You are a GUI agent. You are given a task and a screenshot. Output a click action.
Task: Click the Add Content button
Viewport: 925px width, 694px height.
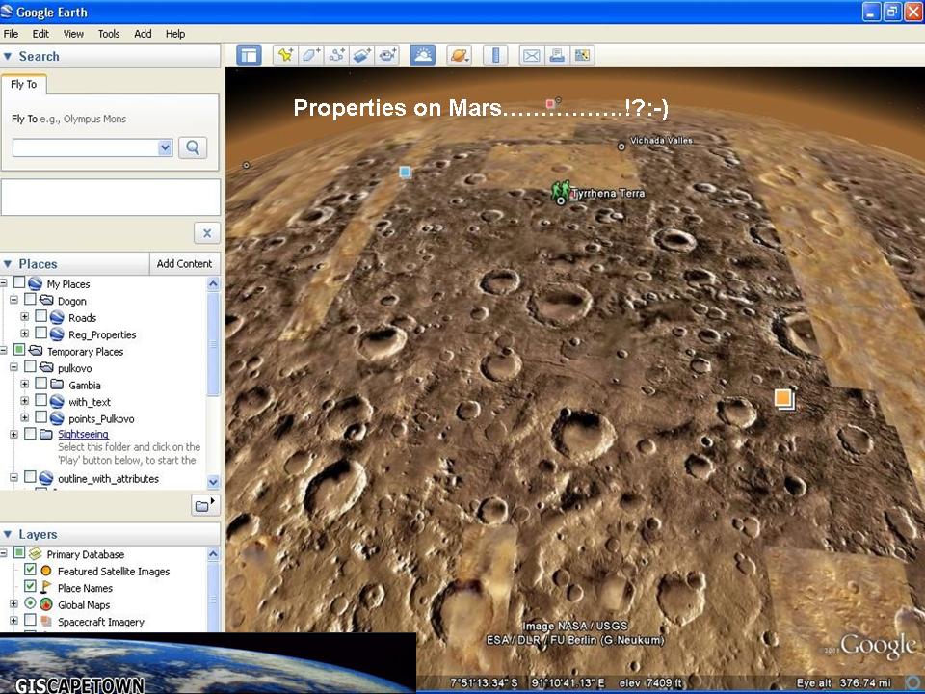(184, 264)
